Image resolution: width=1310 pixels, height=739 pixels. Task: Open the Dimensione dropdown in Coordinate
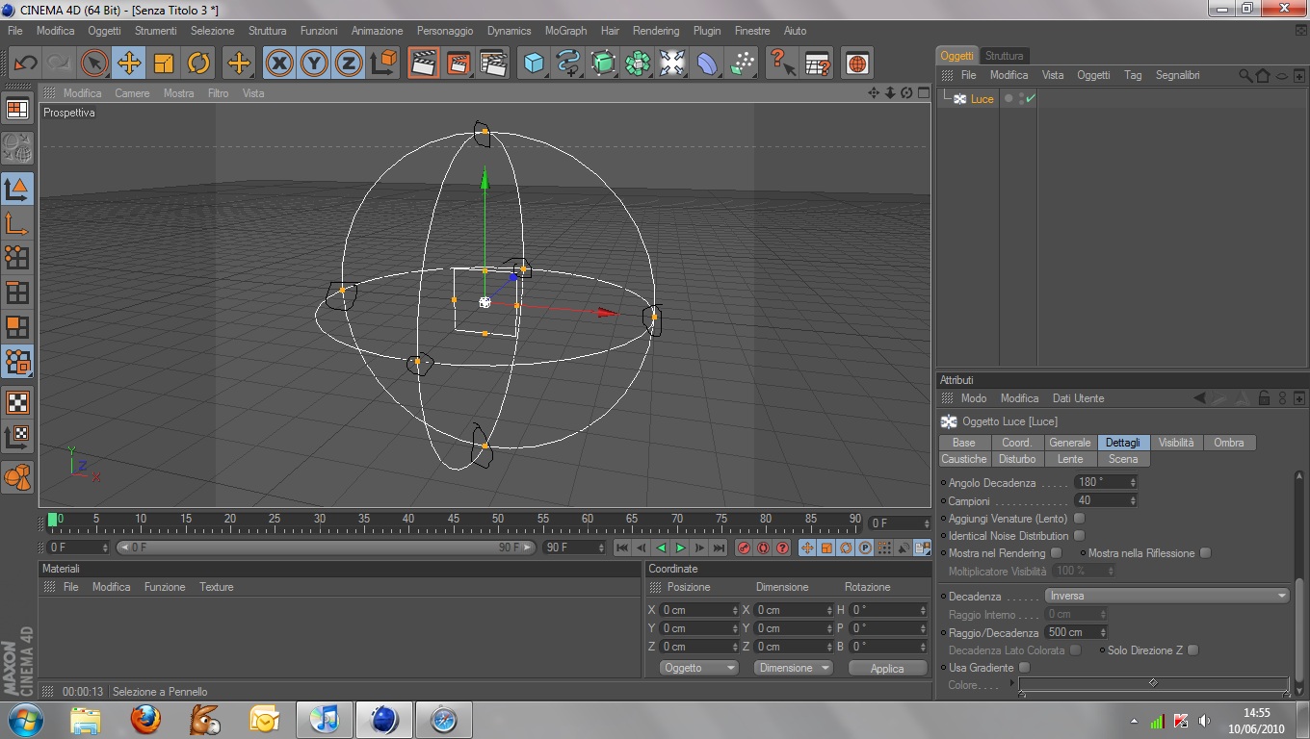pyautogui.click(x=793, y=668)
